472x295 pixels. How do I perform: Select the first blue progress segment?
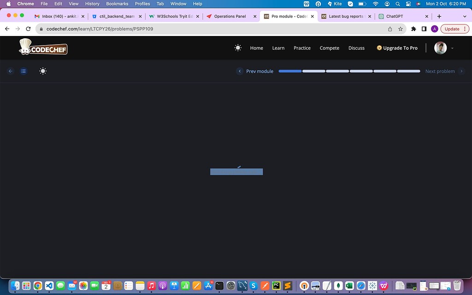tap(290, 71)
